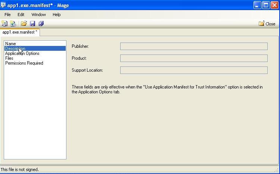
Task: Open the Help menu
Action: 57,15
